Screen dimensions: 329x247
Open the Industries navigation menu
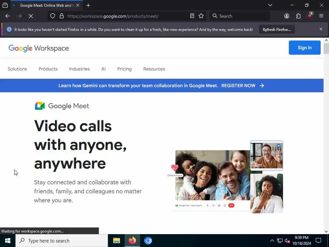pyautogui.click(x=79, y=69)
